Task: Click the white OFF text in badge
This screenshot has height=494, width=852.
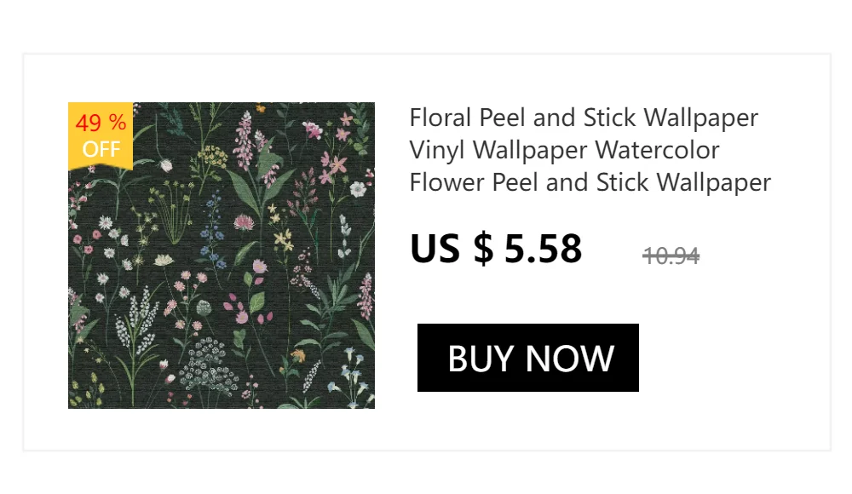Action: 101,149
